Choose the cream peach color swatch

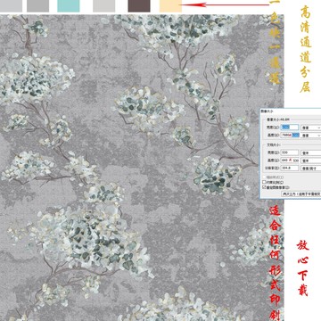(x=170, y=5)
